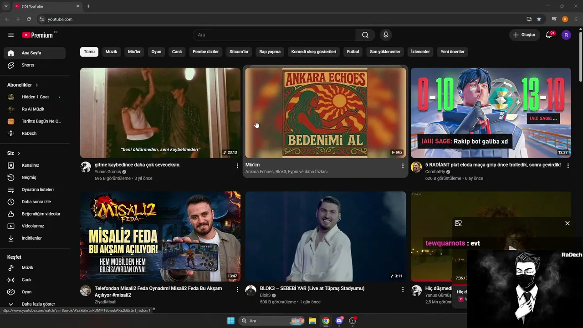Open the purple R account avatar
This screenshot has width=583, height=328.
(x=566, y=35)
